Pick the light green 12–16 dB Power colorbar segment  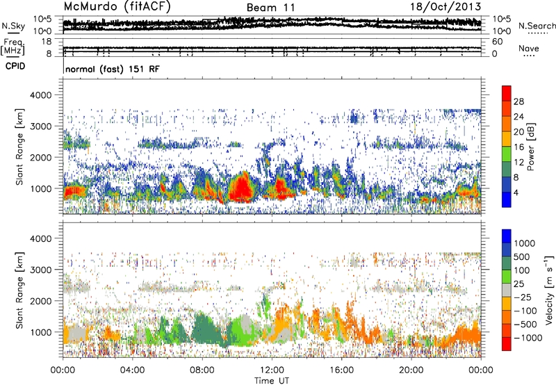(x=507, y=154)
